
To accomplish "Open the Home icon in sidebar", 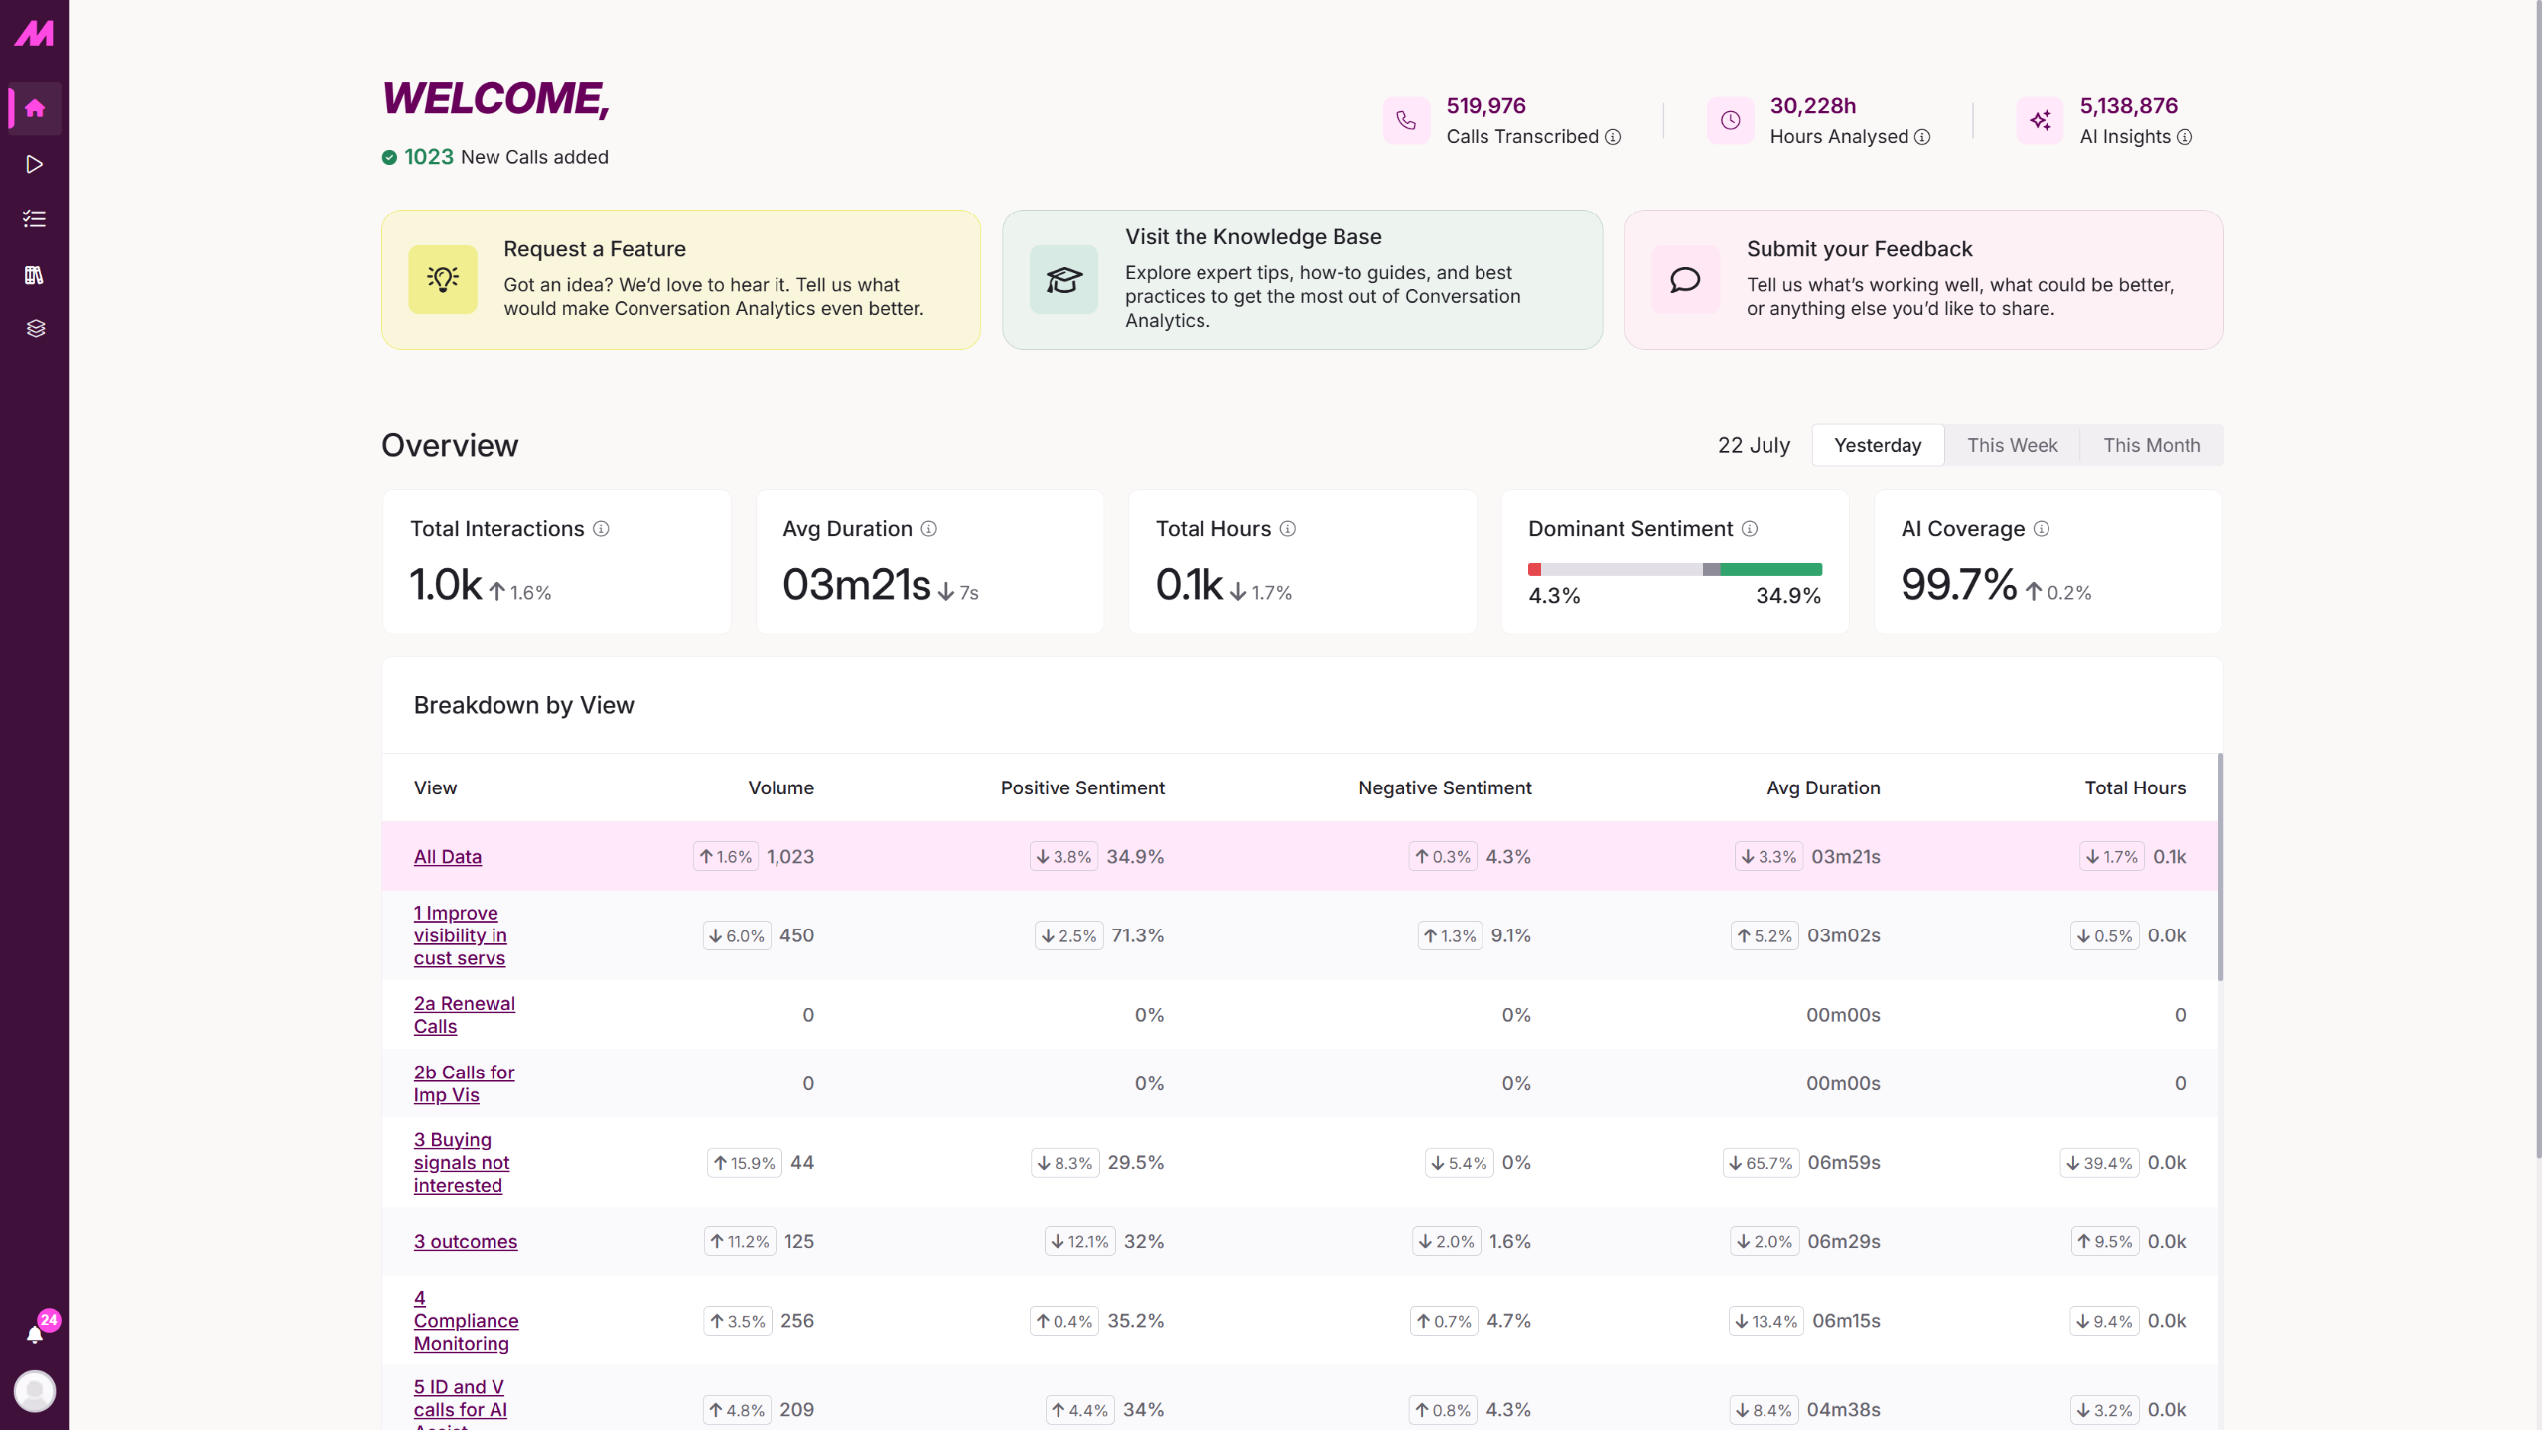I will [35, 108].
